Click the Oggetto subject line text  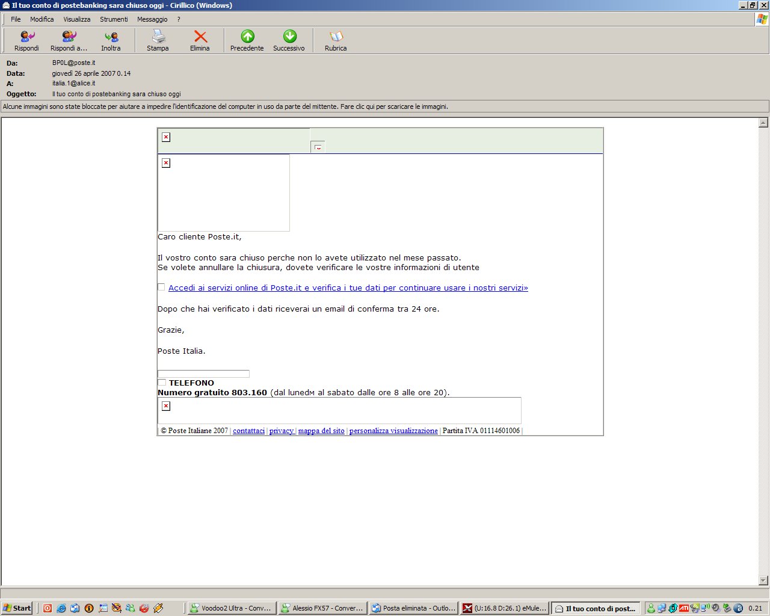coord(116,94)
